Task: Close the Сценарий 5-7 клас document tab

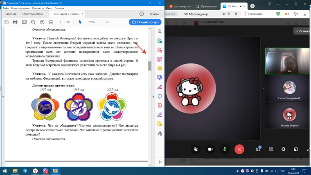Action: pos(83,14)
